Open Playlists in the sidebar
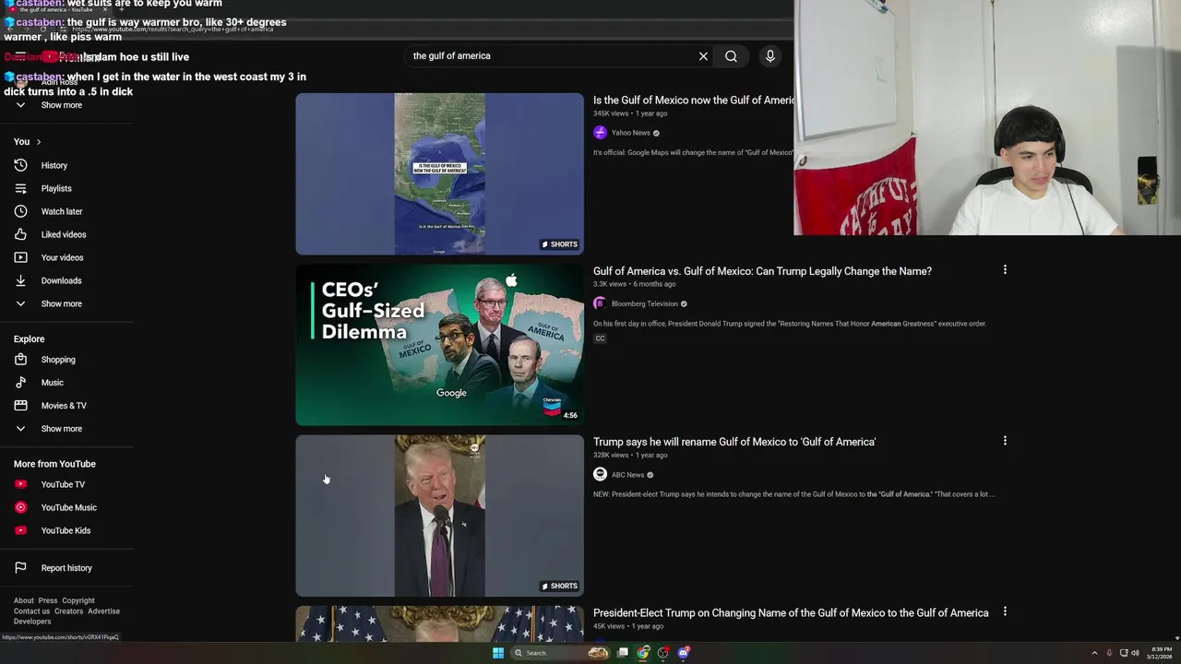Image resolution: width=1181 pixels, height=664 pixels. click(x=56, y=188)
